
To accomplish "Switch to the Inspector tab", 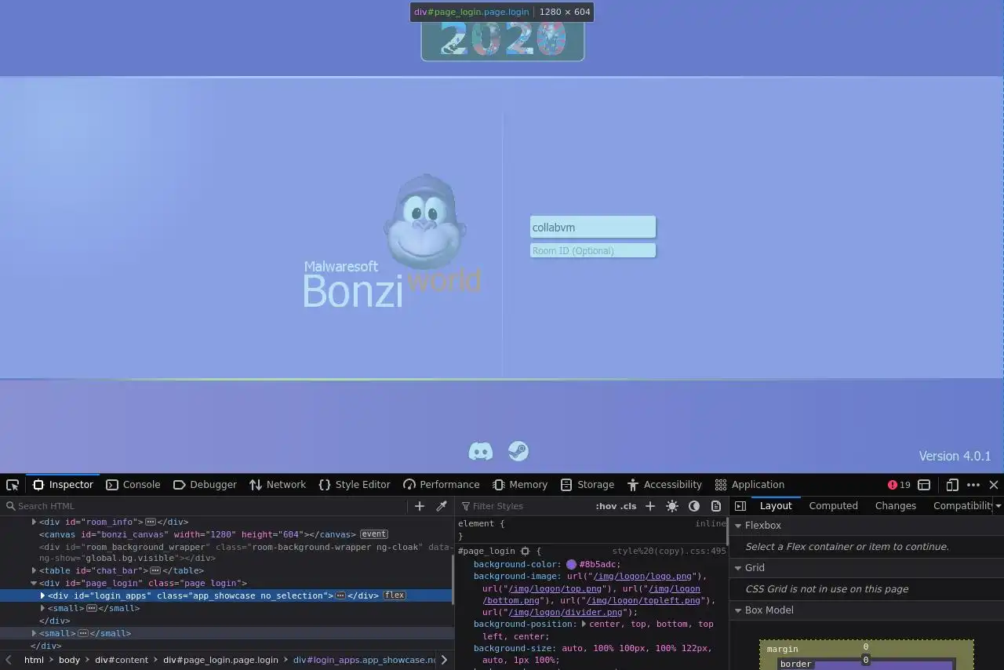I will [x=63, y=485].
